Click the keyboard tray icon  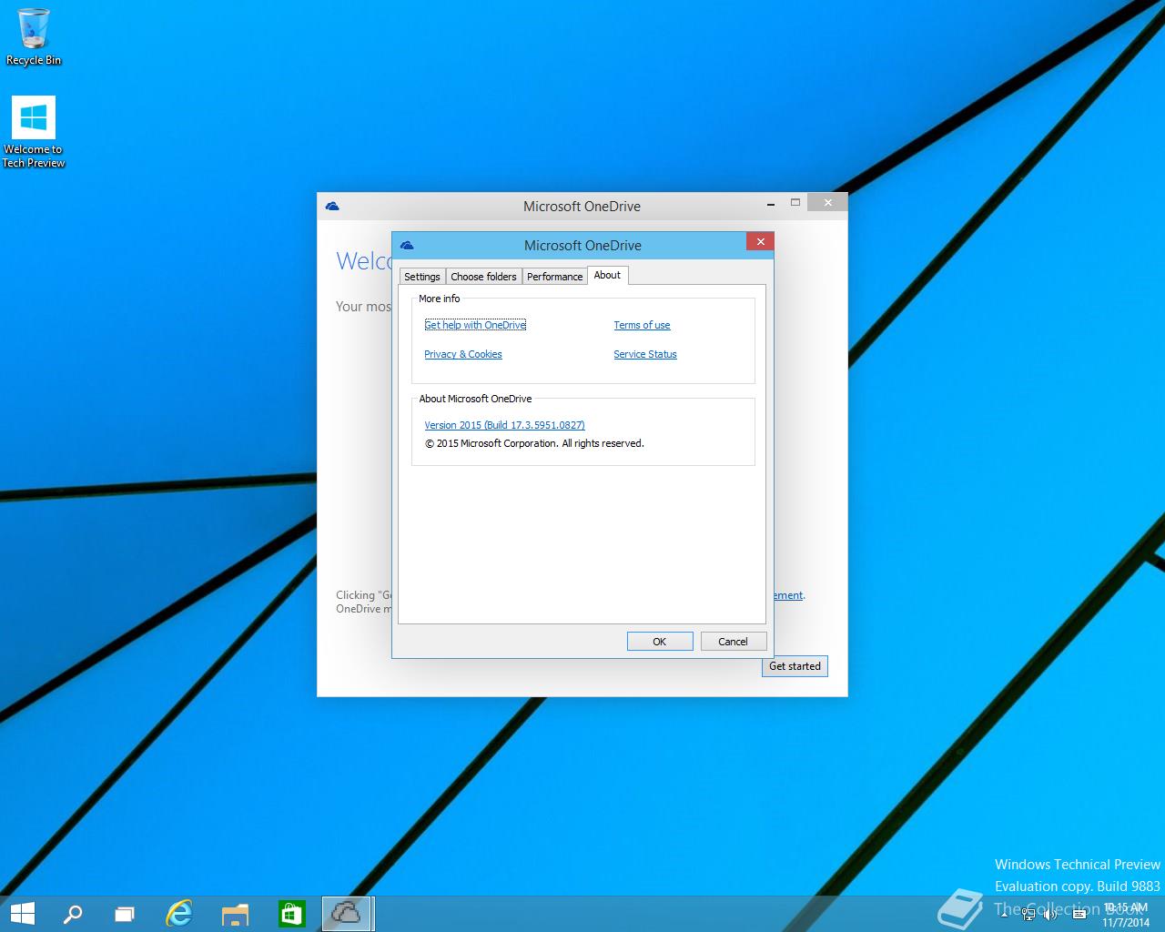(x=1079, y=914)
